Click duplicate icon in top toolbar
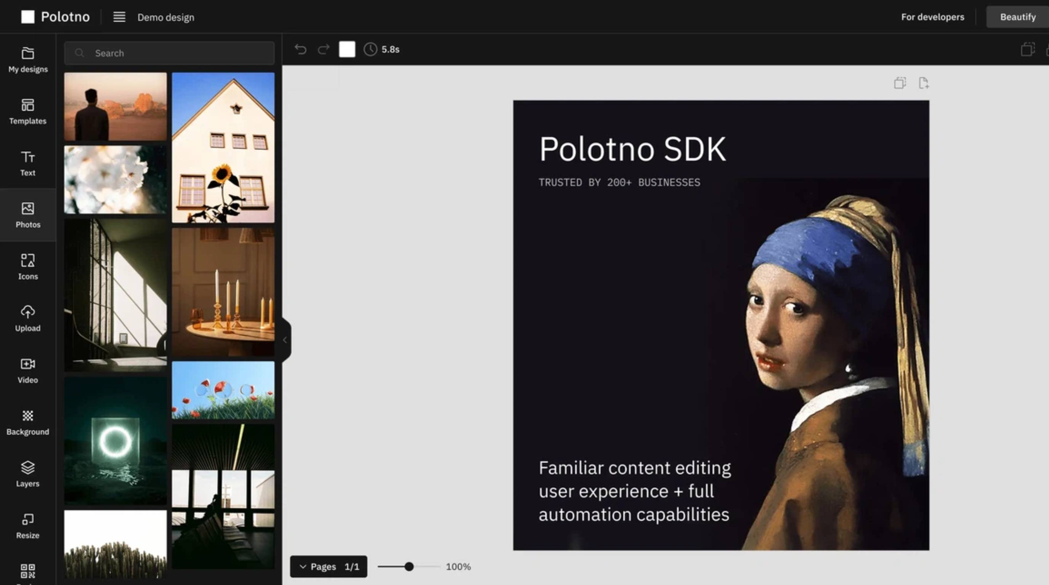The image size is (1049, 585). click(1027, 49)
